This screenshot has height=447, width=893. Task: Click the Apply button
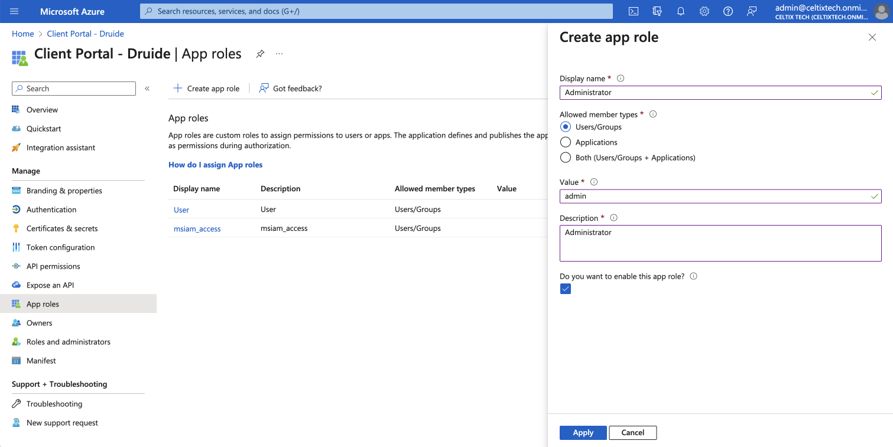coord(583,433)
